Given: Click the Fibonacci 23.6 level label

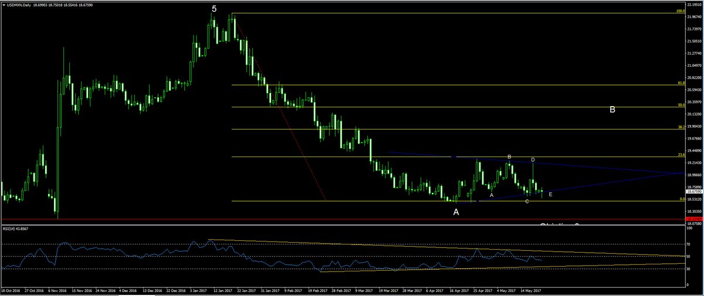Looking at the screenshot, I should pos(682,154).
